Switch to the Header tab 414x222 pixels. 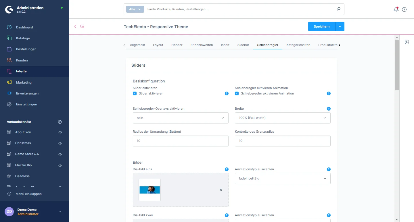(177, 45)
